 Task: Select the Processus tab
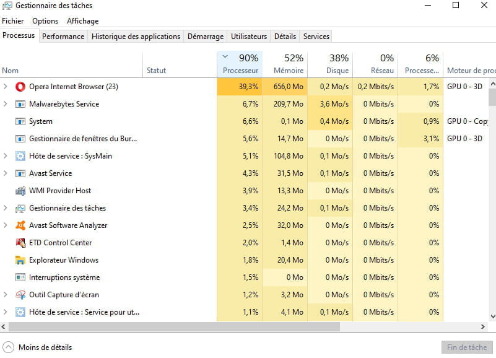tap(19, 35)
